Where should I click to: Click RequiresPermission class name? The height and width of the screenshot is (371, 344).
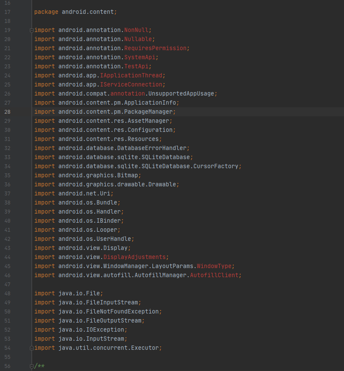tap(155, 48)
